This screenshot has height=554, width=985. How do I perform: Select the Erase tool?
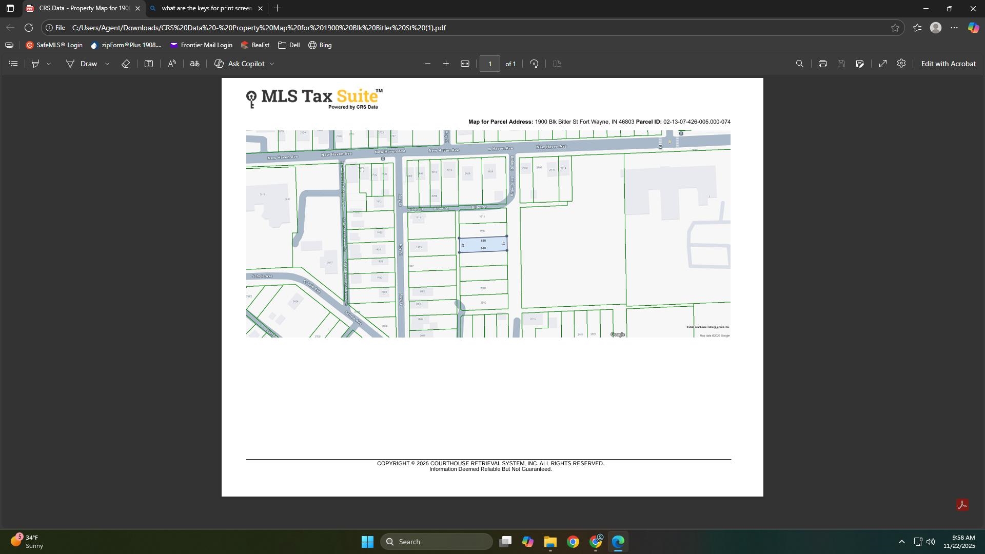pyautogui.click(x=125, y=64)
